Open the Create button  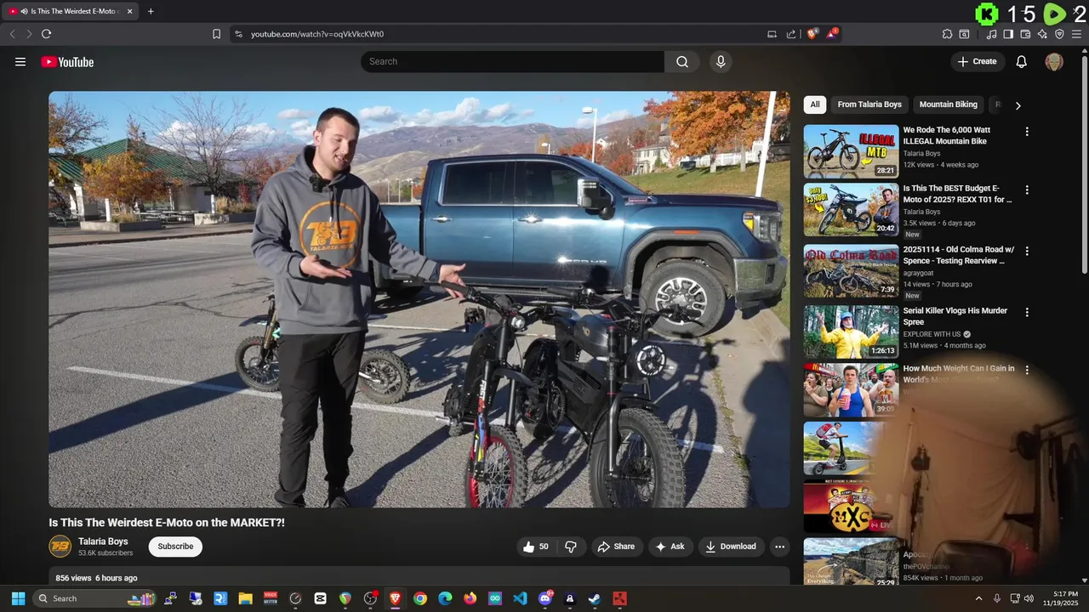(978, 61)
